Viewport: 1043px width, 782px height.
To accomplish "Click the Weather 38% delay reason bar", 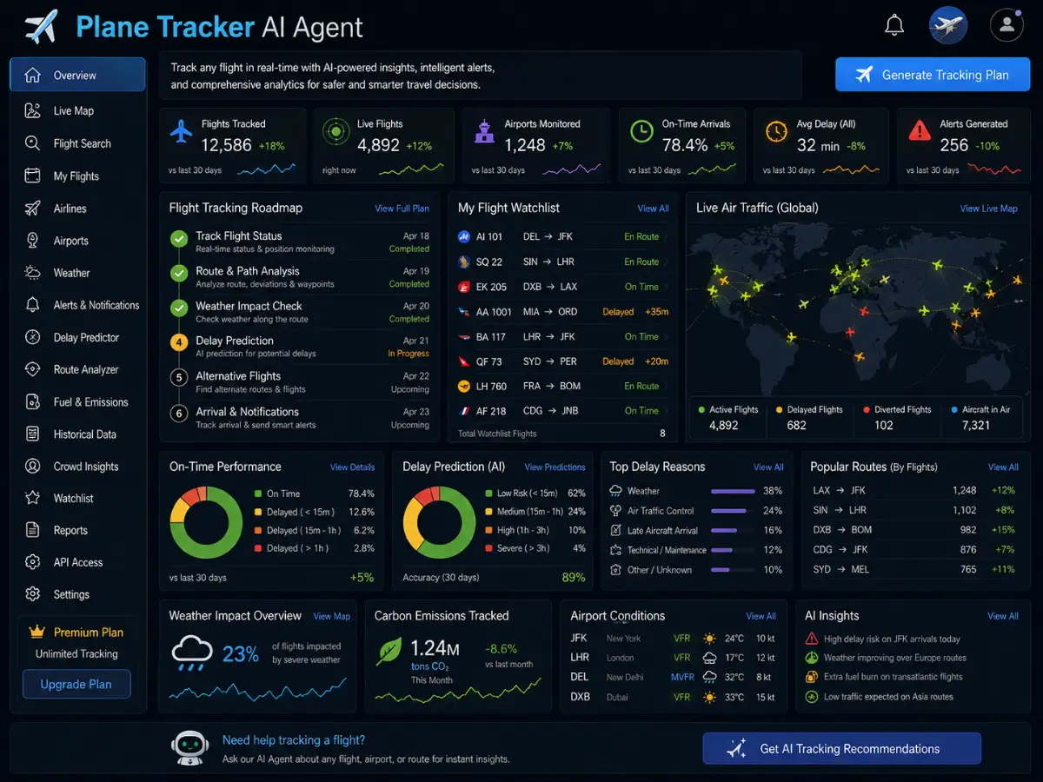I will [x=732, y=491].
